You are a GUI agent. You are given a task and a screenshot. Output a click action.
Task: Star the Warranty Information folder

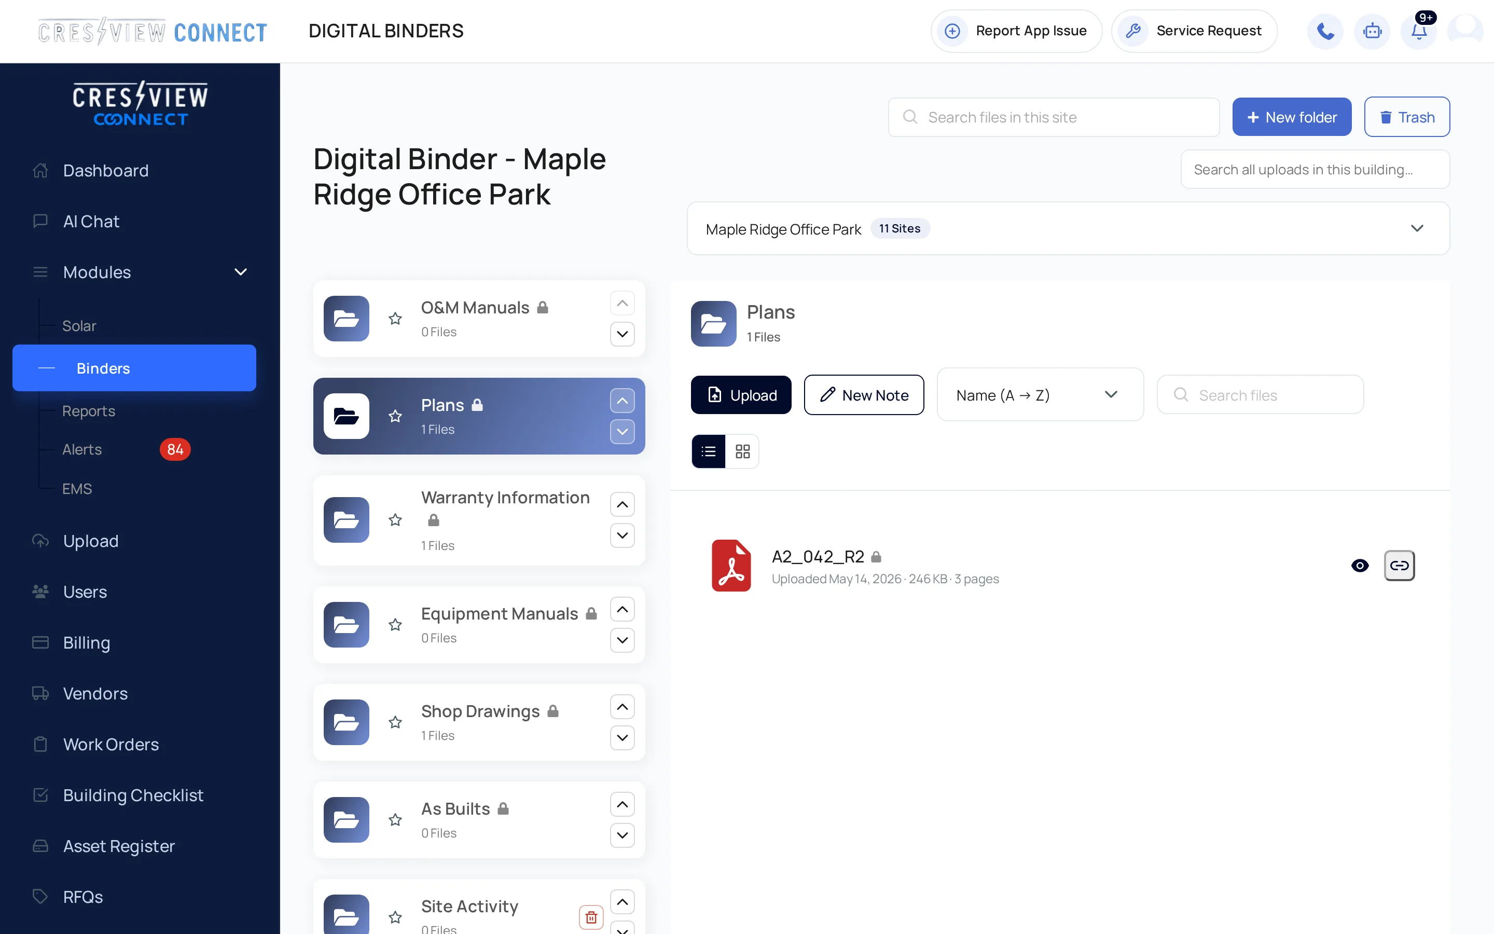395,520
